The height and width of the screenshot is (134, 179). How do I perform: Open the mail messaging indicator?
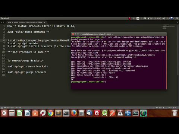coord(145,18)
